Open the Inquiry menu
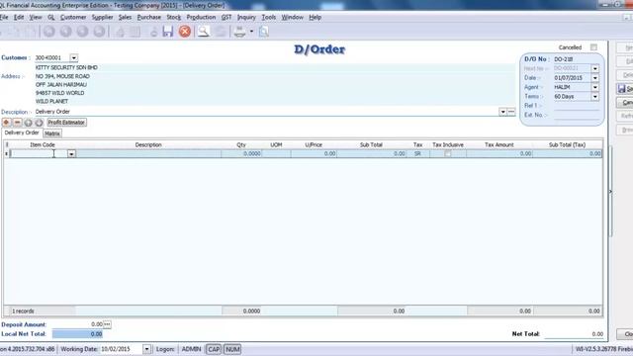Screen dimensions: 633x356 tap(246, 18)
